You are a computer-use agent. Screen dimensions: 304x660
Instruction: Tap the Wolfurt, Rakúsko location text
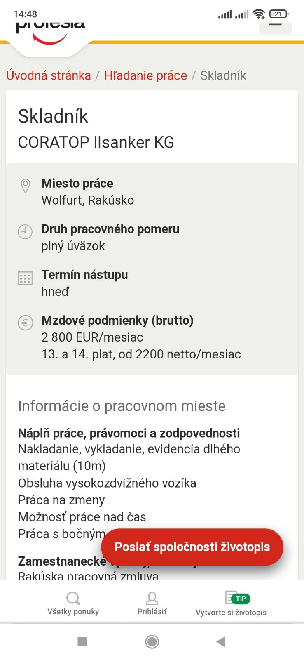88,200
